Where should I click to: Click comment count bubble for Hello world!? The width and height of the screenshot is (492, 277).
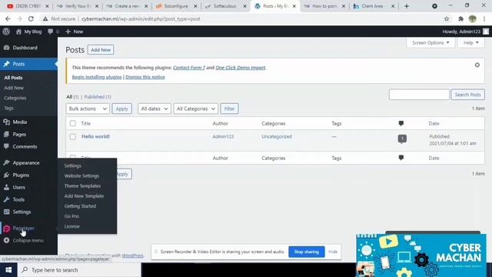(402, 138)
